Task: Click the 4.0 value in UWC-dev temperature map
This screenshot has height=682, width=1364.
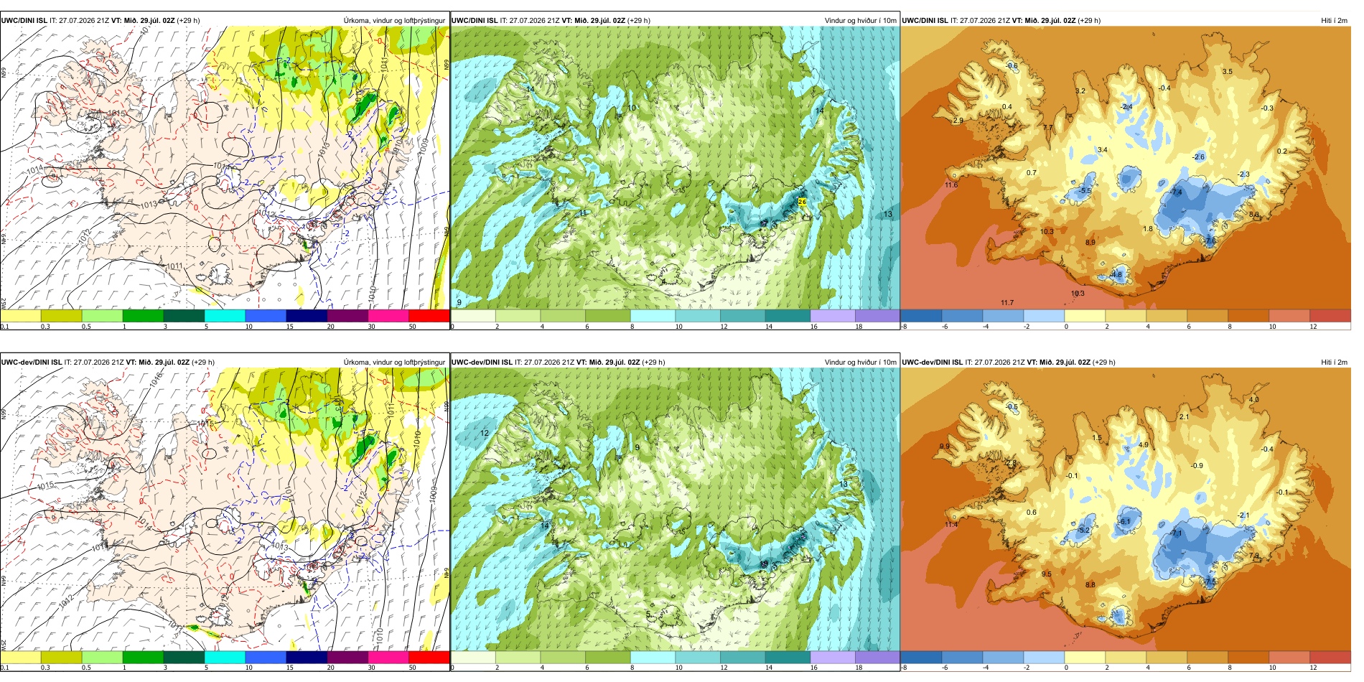Action: pos(1254,400)
